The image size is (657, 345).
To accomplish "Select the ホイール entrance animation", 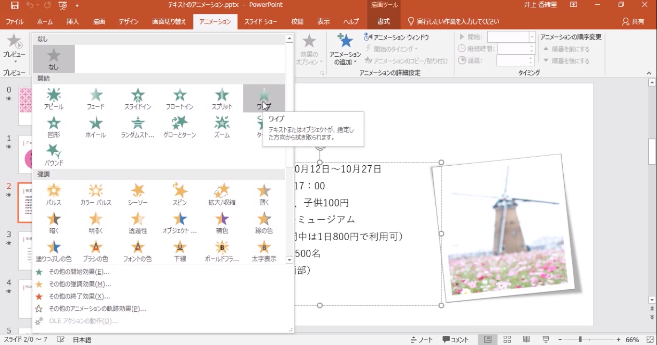I will tap(96, 127).
